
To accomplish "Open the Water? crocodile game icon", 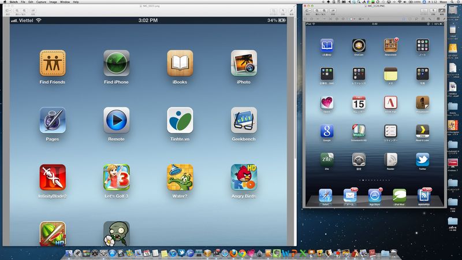I will (x=180, y=177).
